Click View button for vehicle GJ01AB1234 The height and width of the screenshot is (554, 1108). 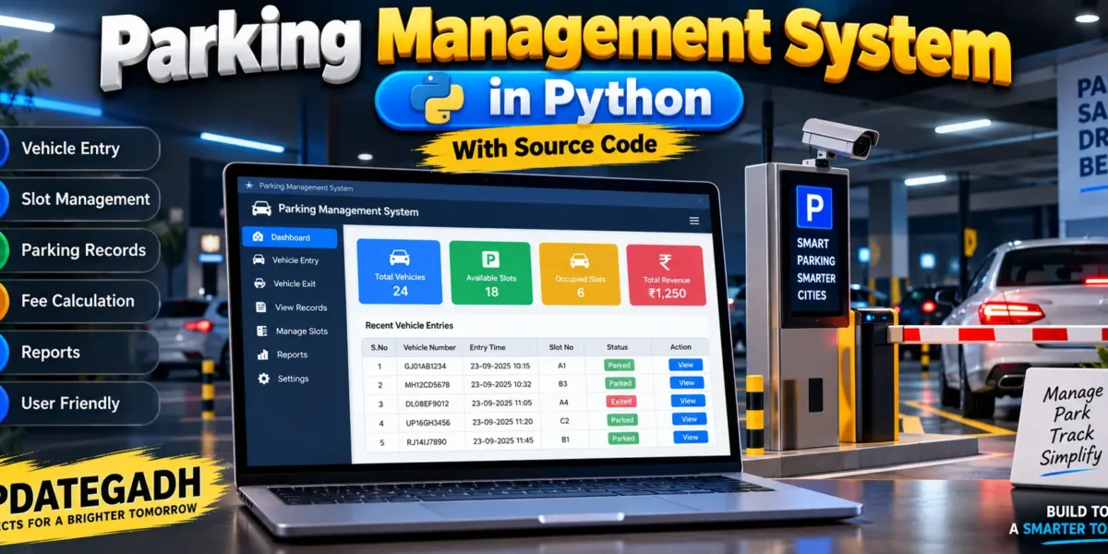click(685, 365)
